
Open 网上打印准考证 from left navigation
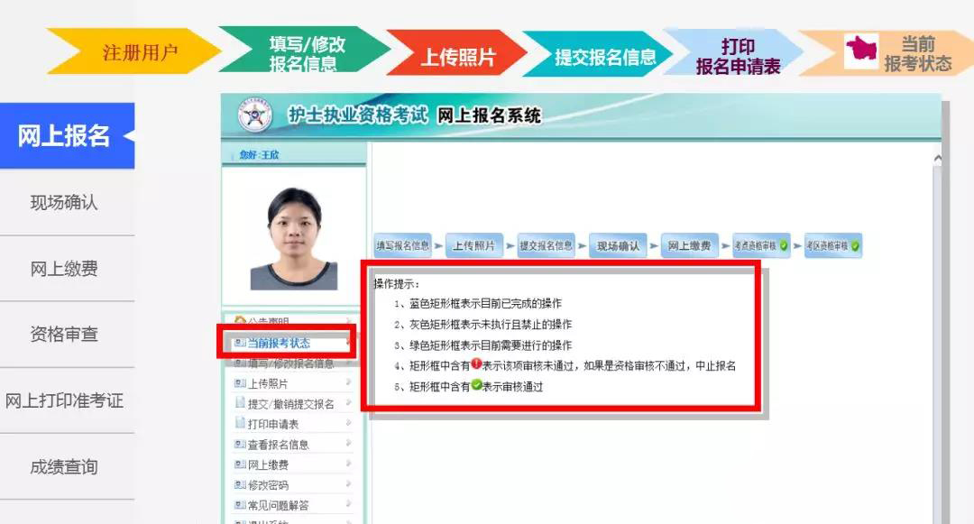[x=64, y=400]
